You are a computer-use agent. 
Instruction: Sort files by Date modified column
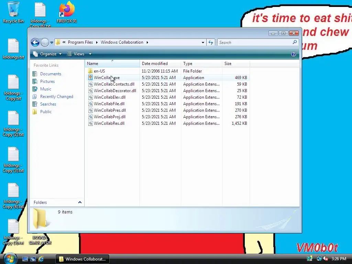(160, 64)
